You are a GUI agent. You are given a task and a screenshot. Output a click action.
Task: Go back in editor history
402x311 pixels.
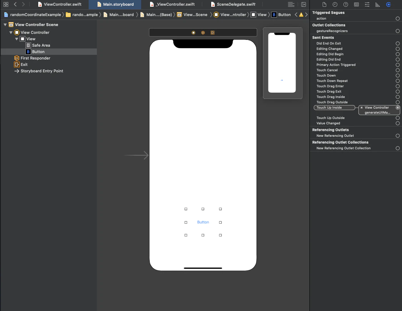click(15, 4)
